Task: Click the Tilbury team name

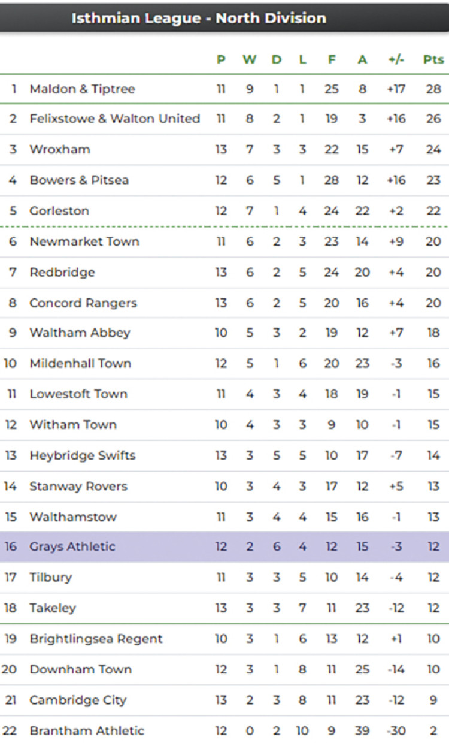Action: tap(50, 578)
